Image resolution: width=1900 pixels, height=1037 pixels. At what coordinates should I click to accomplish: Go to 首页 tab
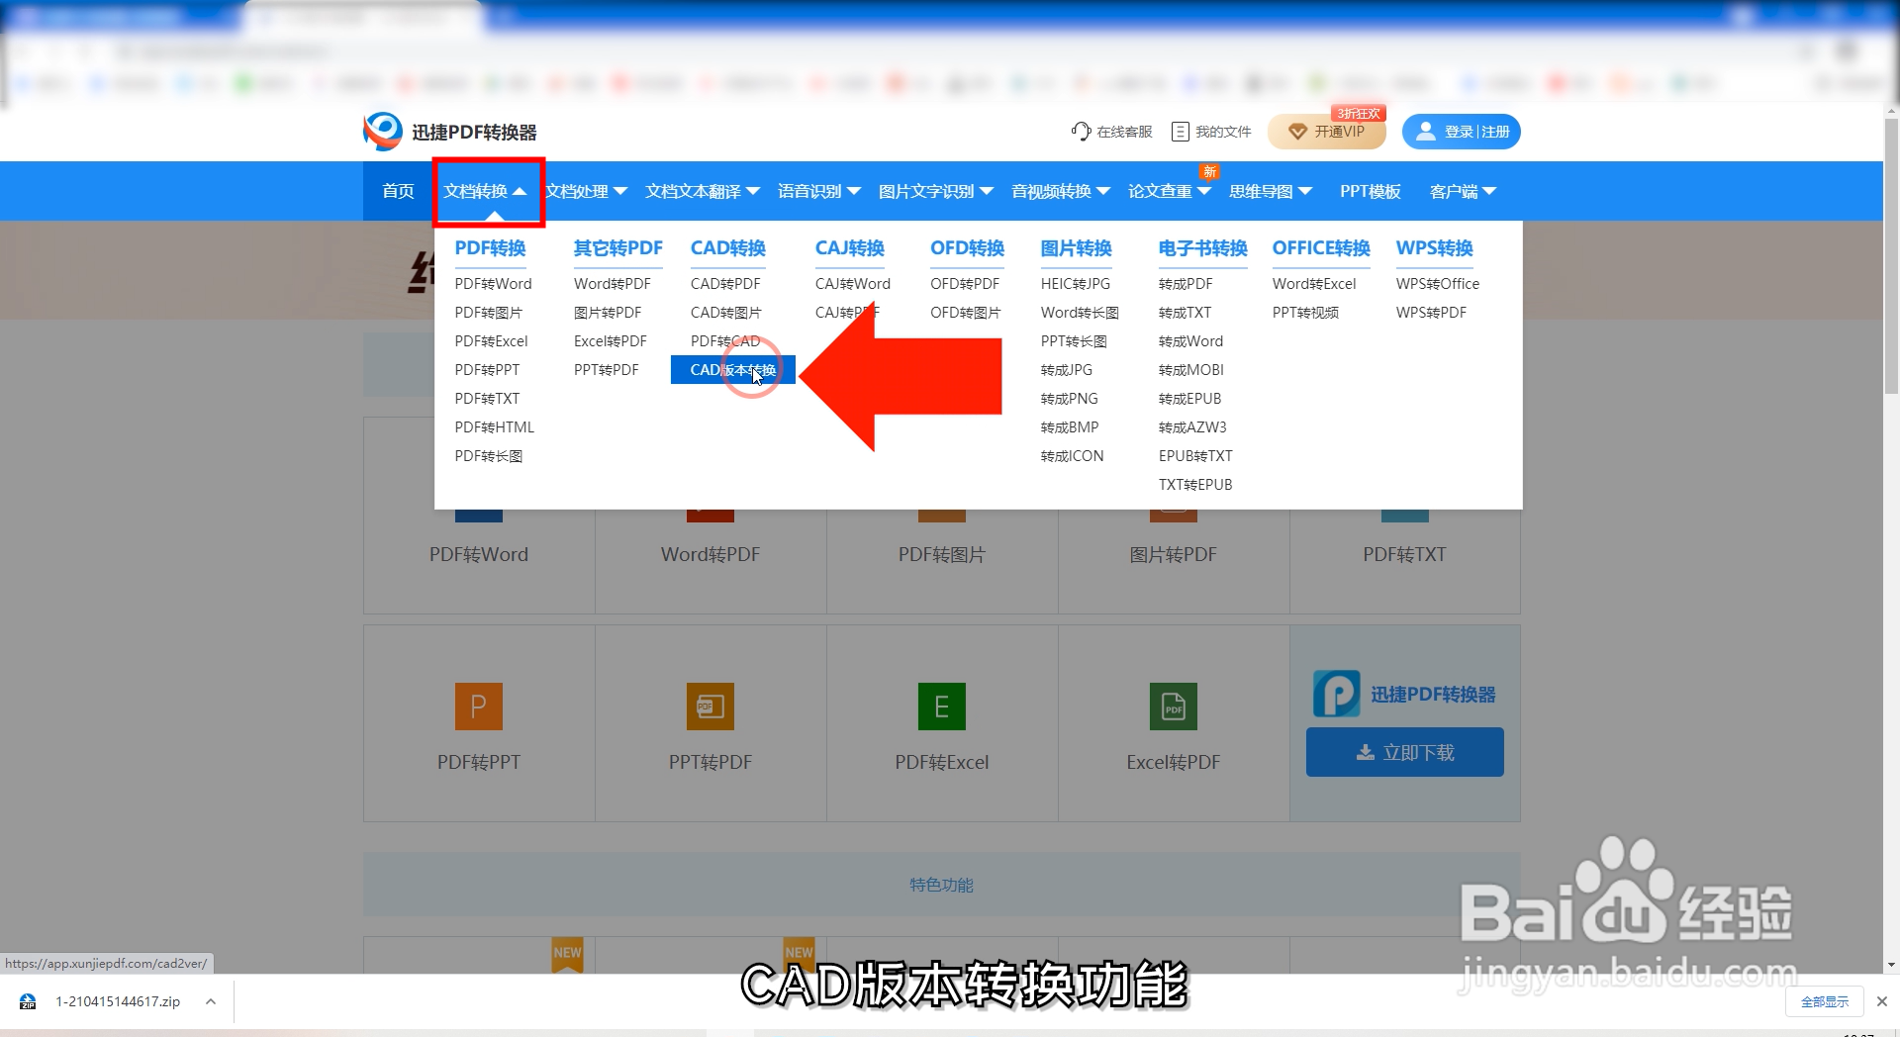[398, 191]
